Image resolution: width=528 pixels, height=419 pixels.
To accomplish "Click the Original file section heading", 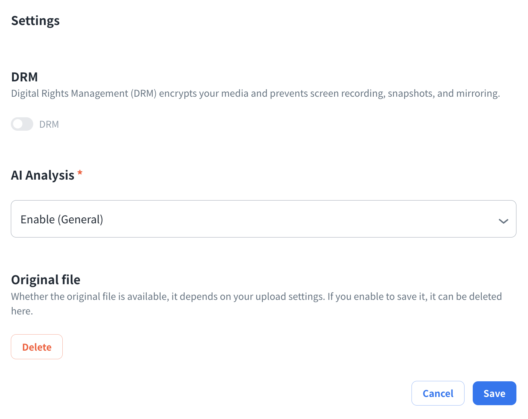I will 46,280.
